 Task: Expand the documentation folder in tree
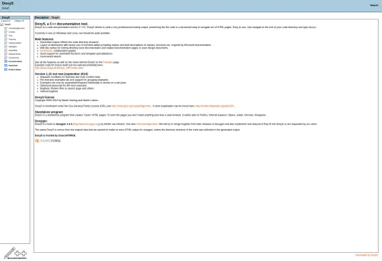coord(6,61)
